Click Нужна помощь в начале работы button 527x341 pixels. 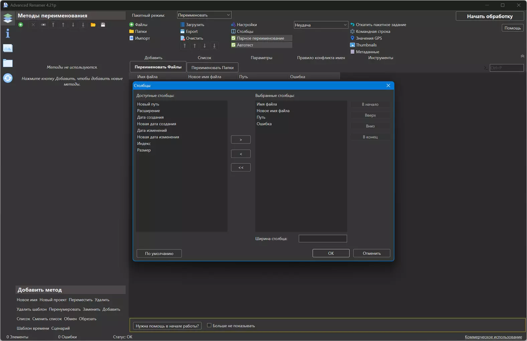(167, 326)
